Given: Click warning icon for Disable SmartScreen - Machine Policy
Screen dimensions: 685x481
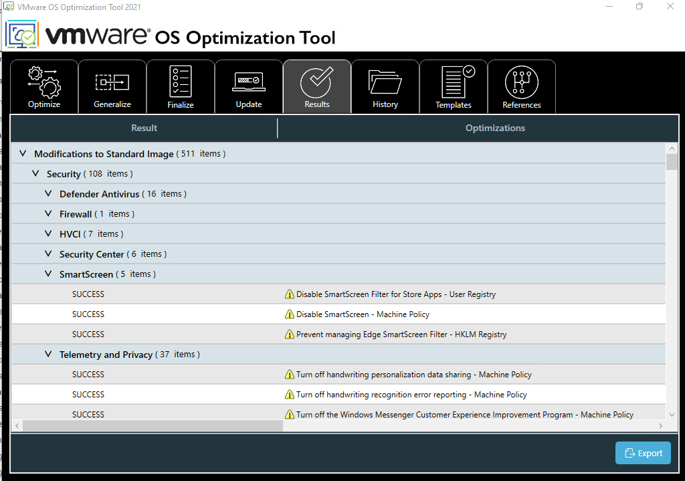Looking at the screenshot, I should 289,314.
